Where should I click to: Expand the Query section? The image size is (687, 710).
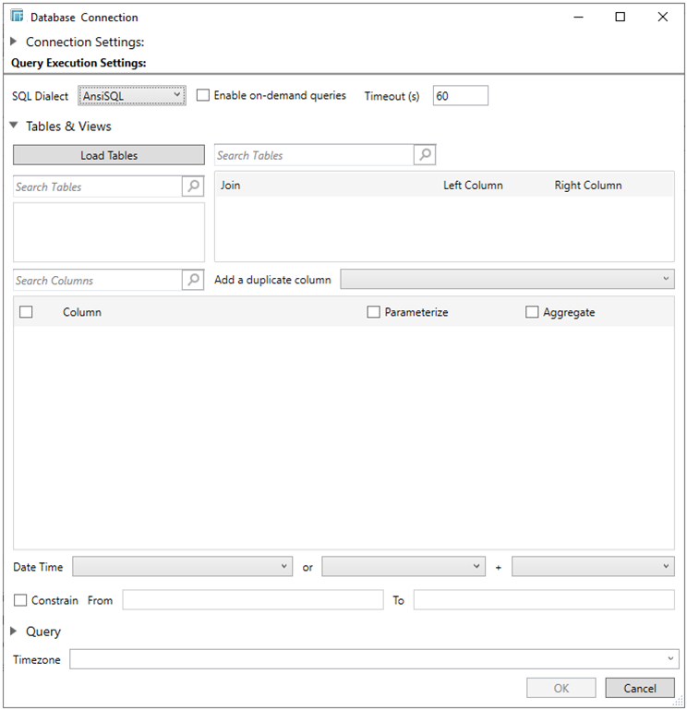(x=14, y=632)
